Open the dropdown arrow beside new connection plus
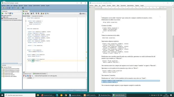The height and width of the screenshot is (97, 174). 4,13
